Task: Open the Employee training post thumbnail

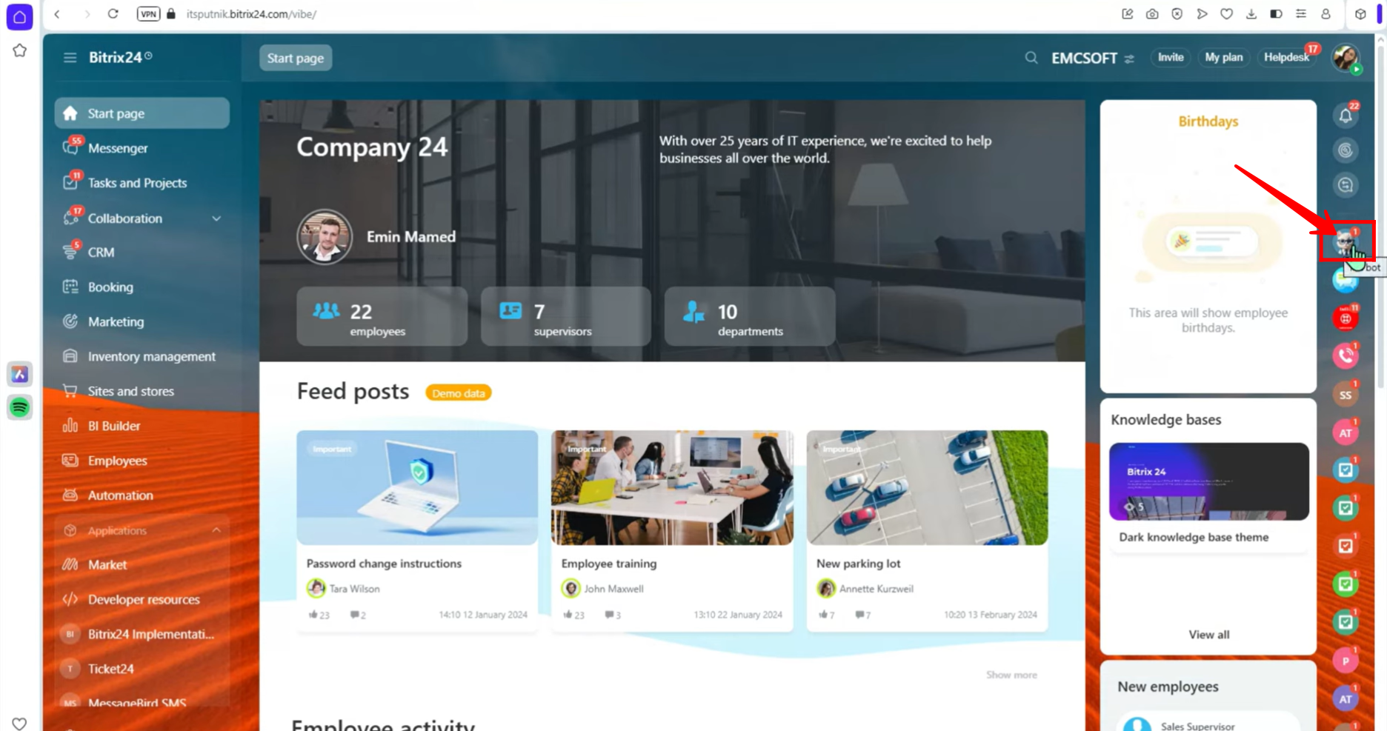Action: [x=672, y=488]
